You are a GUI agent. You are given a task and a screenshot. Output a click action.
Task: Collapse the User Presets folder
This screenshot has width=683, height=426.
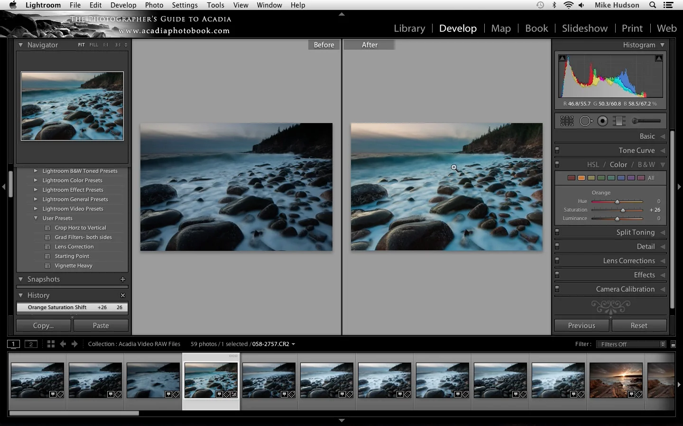point(36,218)
